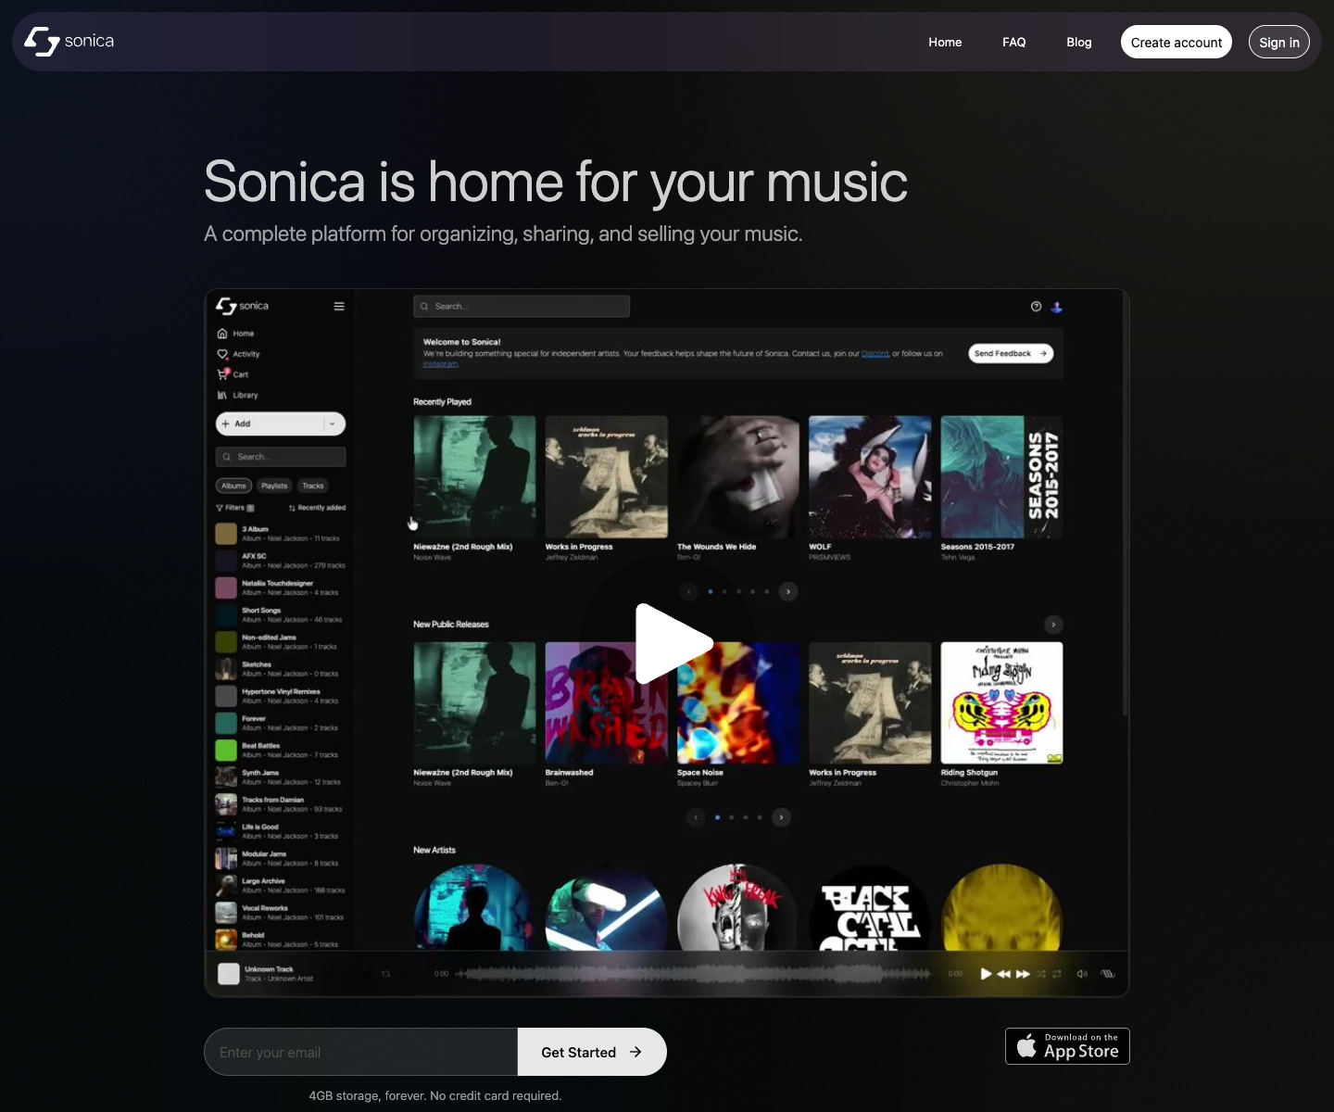Image resolution: width=1334 pixels, height=1112 pixels.
Task: Open the Large Archive album row
Action: [281, 885]
